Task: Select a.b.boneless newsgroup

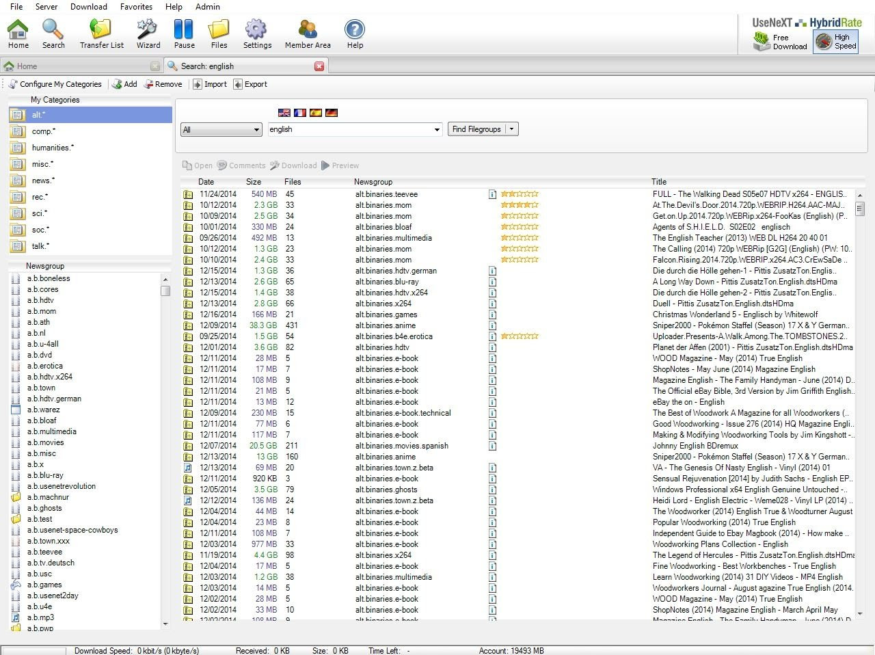Action: click(x=49, y=278)
